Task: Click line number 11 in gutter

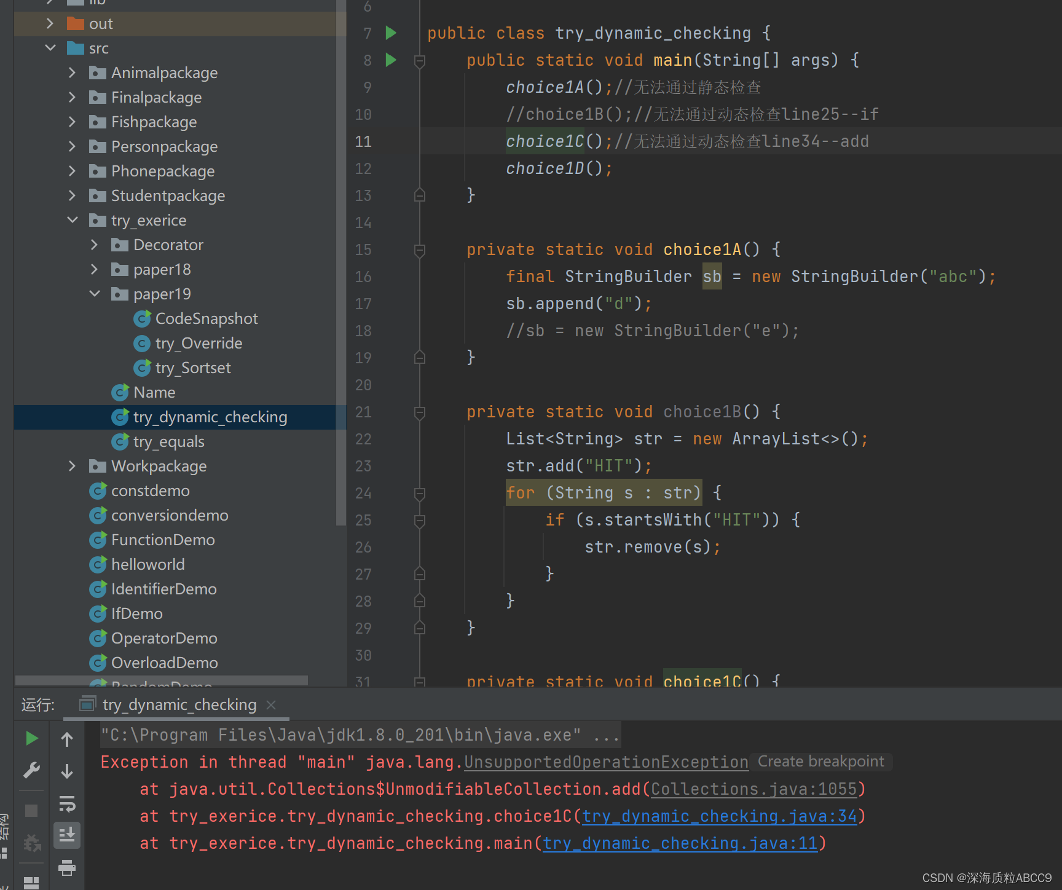Action: pyautogui.click(x=363, y=142)
